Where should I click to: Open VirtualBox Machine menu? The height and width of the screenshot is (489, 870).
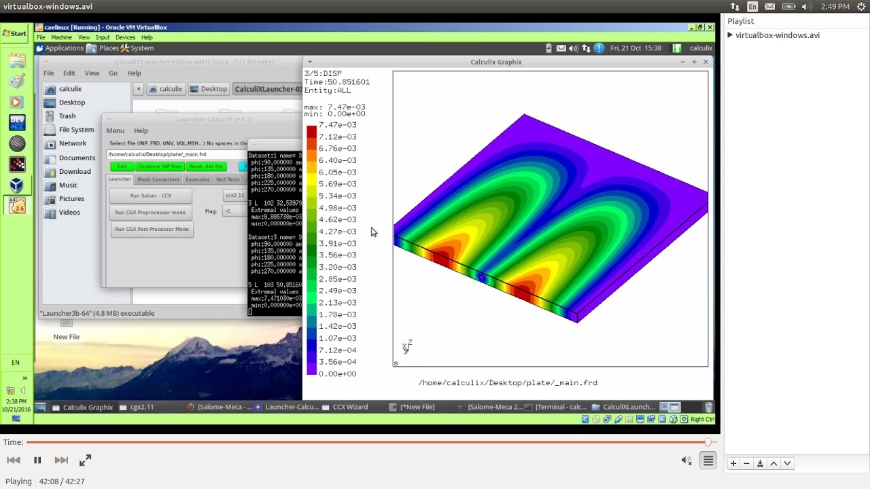coord(61,37)
